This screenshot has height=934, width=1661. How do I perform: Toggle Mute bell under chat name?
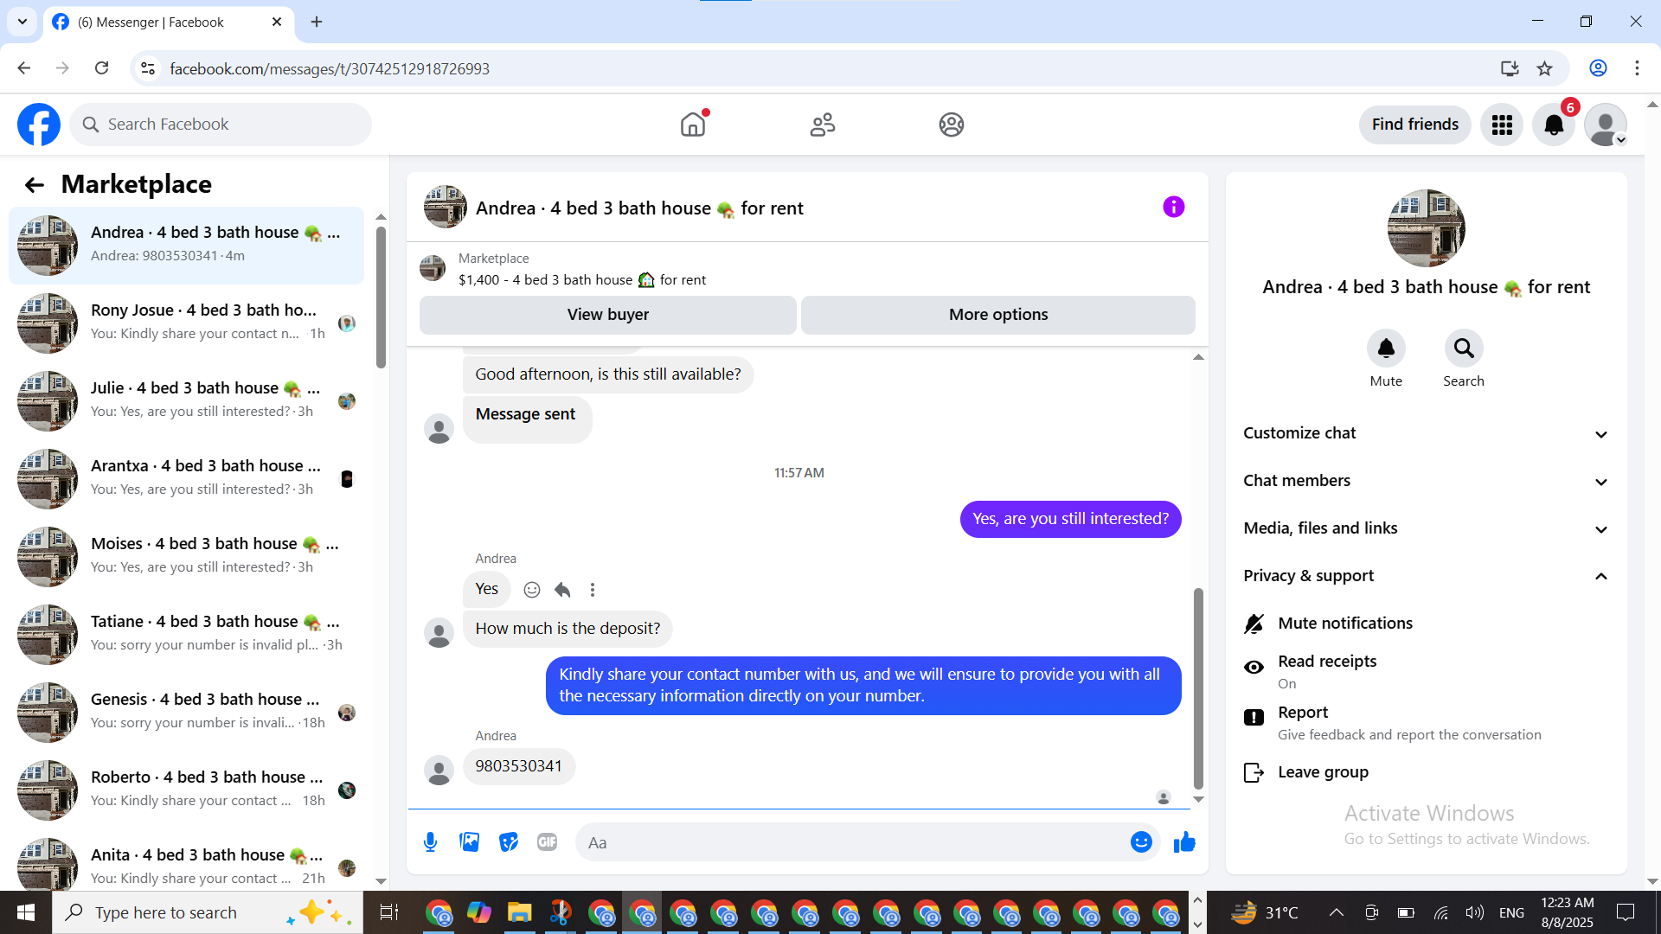click(1386, 349)
